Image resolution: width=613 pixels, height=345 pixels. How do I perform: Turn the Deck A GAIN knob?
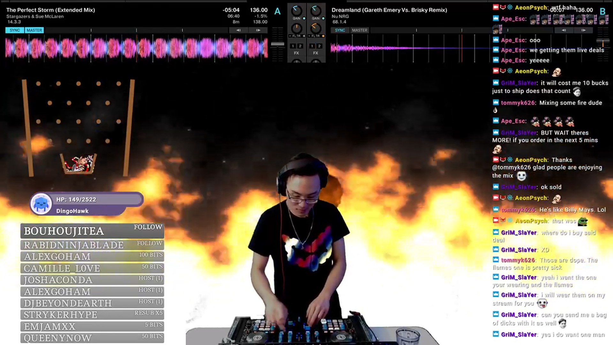click(x=297, y=10)
